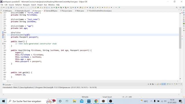This screenshot has width=185, height=104.
Task: Click the Eclipse icon in the taskbar
Action: 103,101
